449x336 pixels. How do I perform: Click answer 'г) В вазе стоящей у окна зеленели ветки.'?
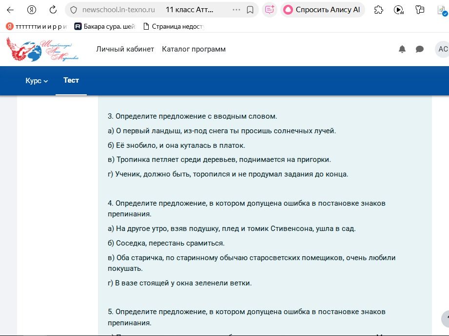point(180,283)
